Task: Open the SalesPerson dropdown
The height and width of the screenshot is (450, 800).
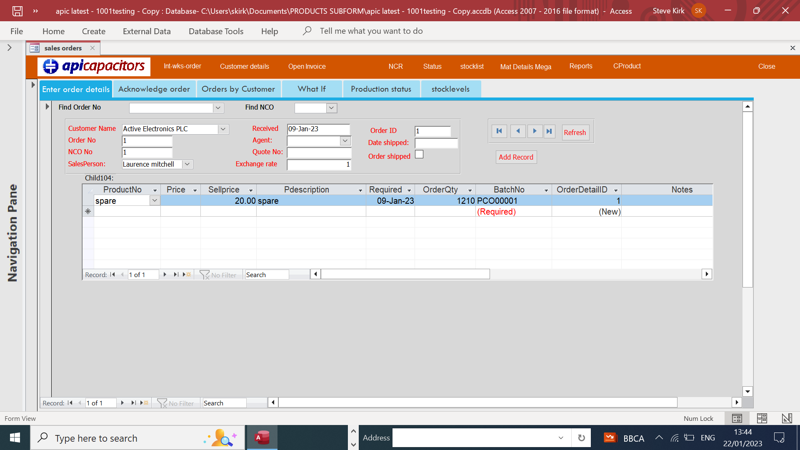Action: [187, 164]
